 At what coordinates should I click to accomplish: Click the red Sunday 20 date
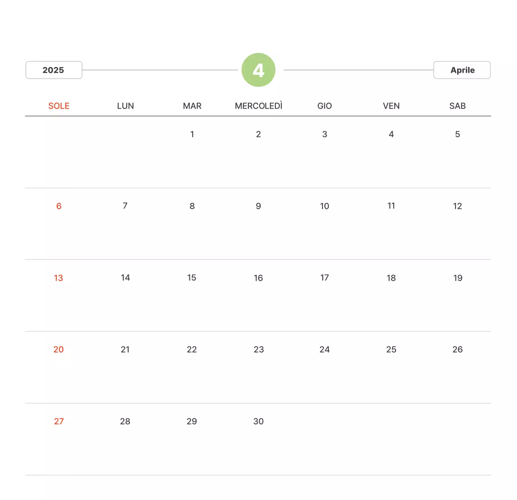59,349
